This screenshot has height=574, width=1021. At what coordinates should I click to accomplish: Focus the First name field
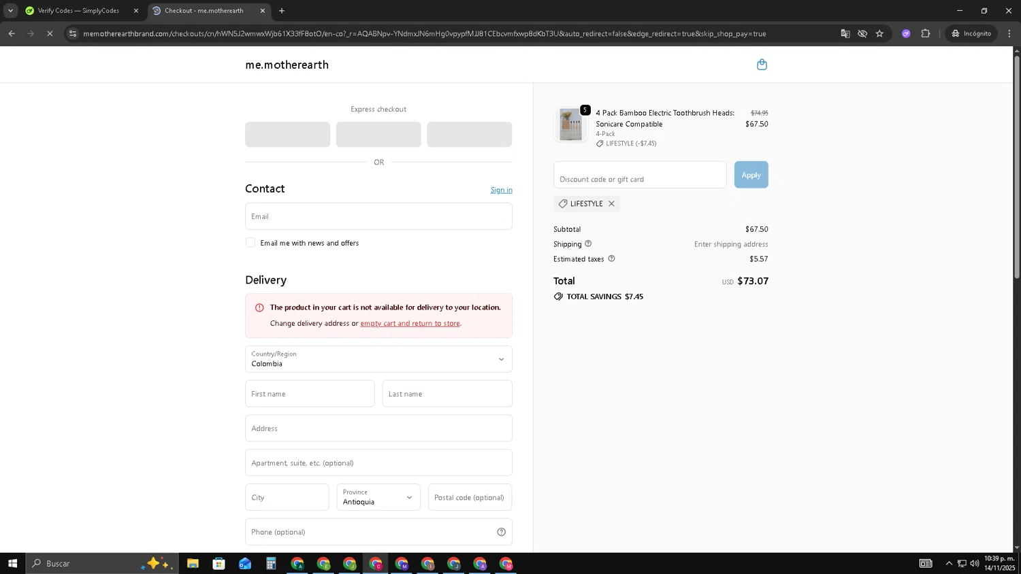(x=310, y=394)
